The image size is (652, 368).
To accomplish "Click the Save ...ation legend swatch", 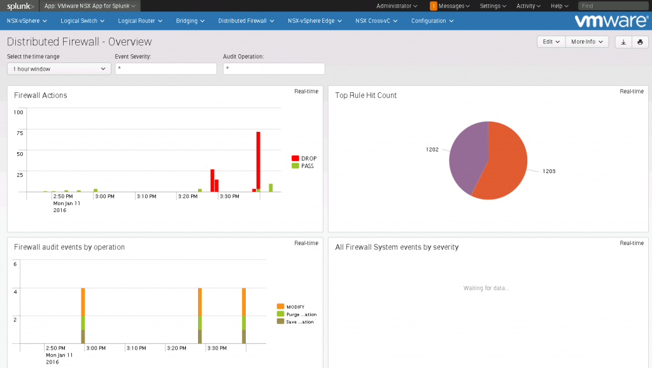I will pos(280,322).
